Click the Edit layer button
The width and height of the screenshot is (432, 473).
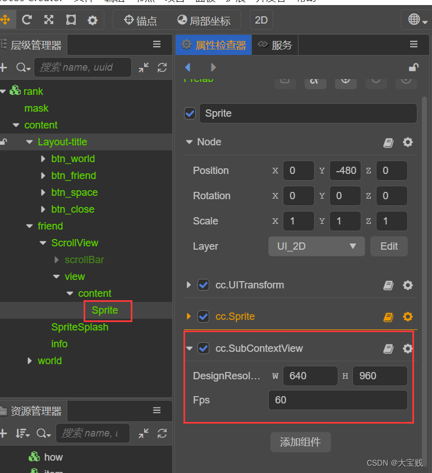click(389, 246)
